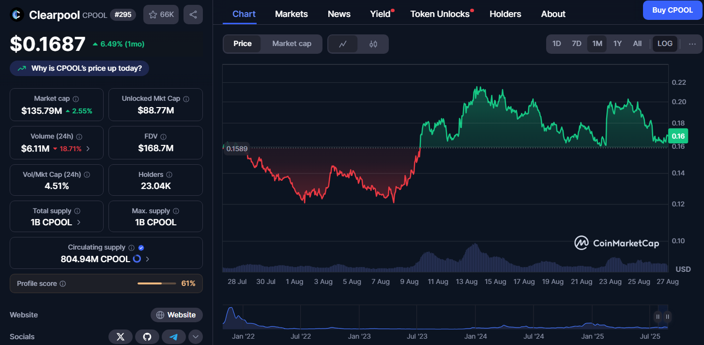Click the Unlocked Mkt Cap info icon

[186, 99]
